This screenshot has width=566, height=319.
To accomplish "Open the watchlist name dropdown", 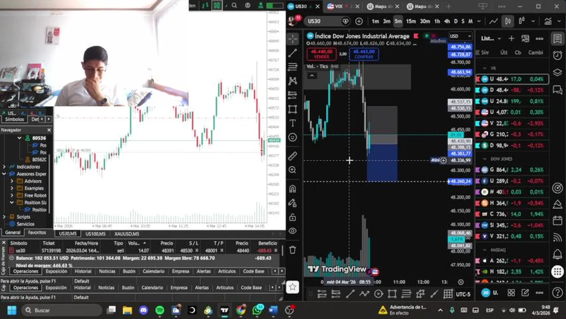I will (x=491, y=39).
